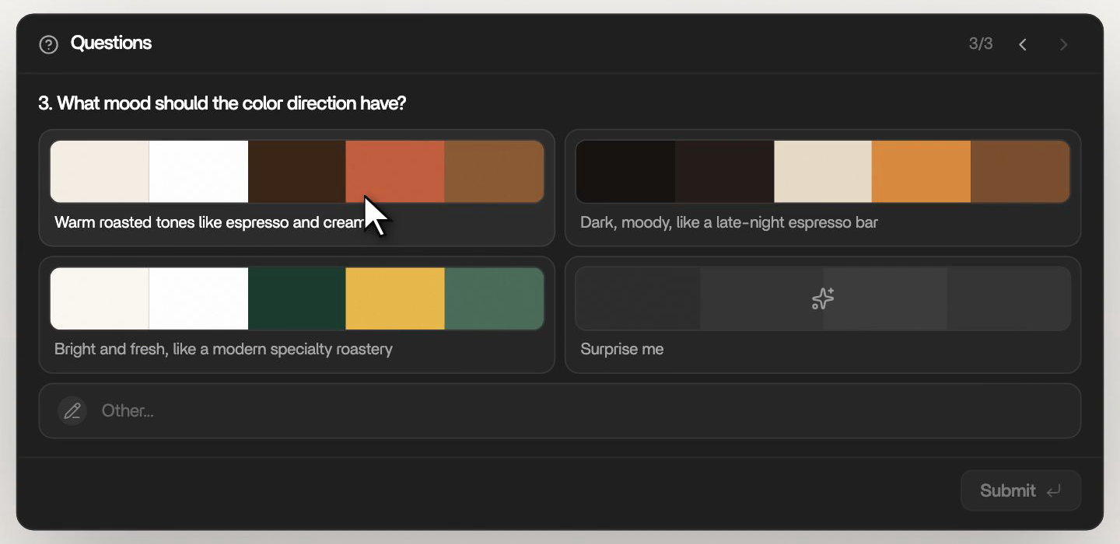Viewport: 1120px width, 544px height.
Task: Click the sparkle icon in Surprise me
Action: coord(823,299)
